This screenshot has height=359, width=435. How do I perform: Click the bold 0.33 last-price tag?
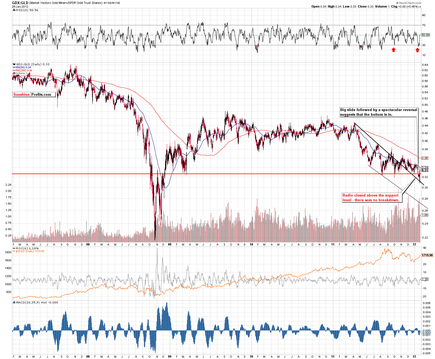[425, 170]
